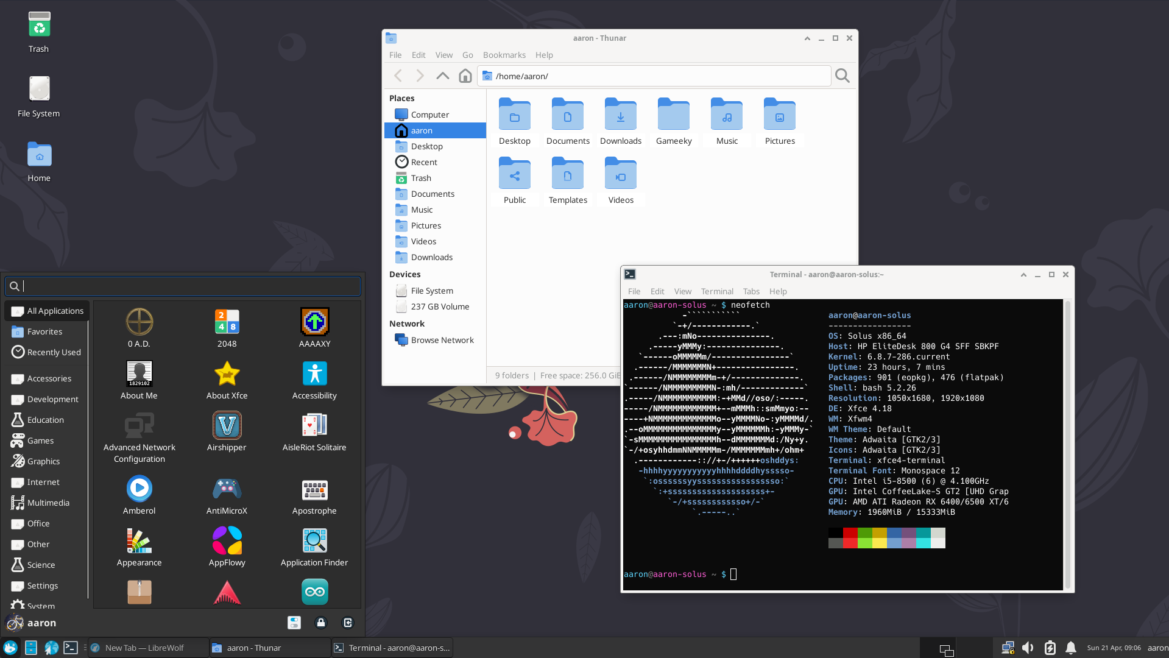This screenshot has width=1169, height=658.
Task: Select Computer in Thunar sidebar
Action: click(435, 115)
